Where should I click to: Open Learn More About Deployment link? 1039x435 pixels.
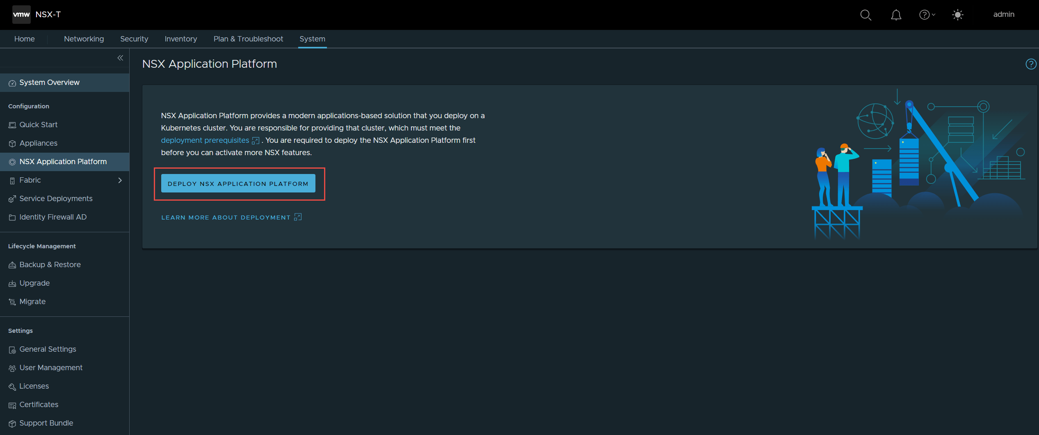click(x=226, y=217)
